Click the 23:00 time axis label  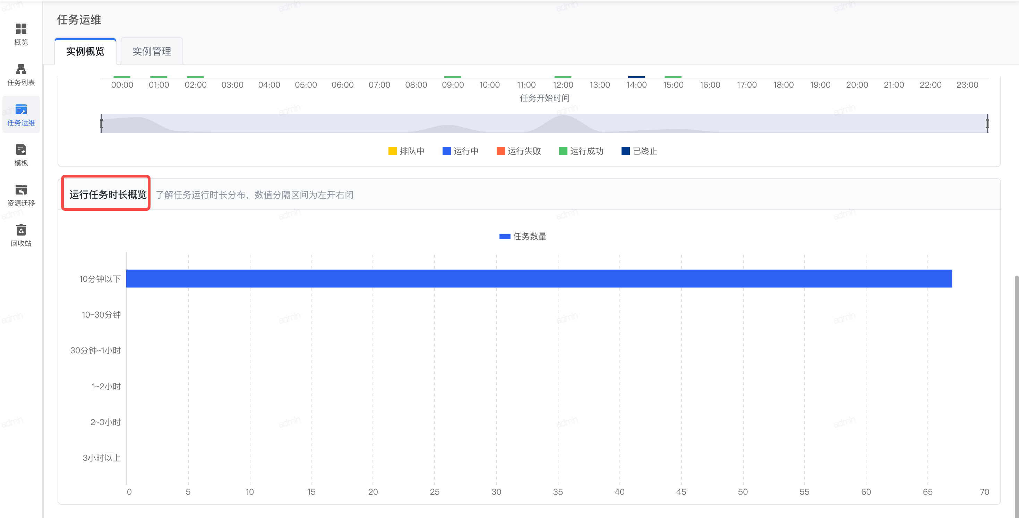(967, 85)
